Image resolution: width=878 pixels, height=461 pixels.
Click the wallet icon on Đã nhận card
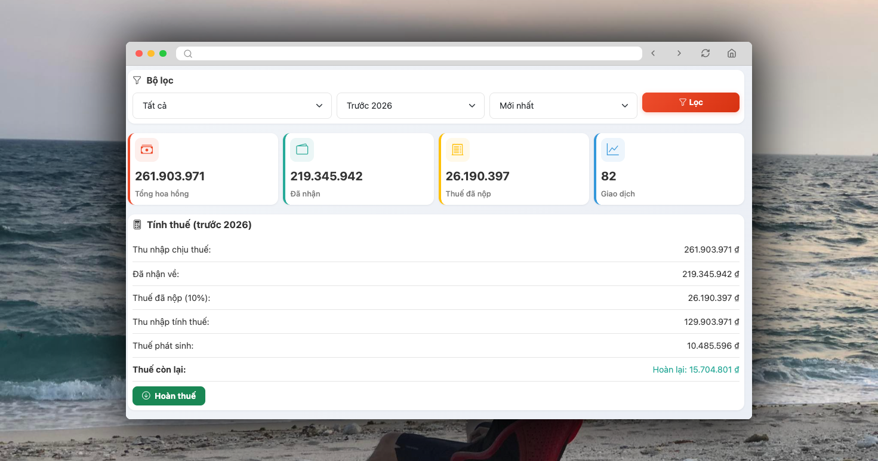302,150
